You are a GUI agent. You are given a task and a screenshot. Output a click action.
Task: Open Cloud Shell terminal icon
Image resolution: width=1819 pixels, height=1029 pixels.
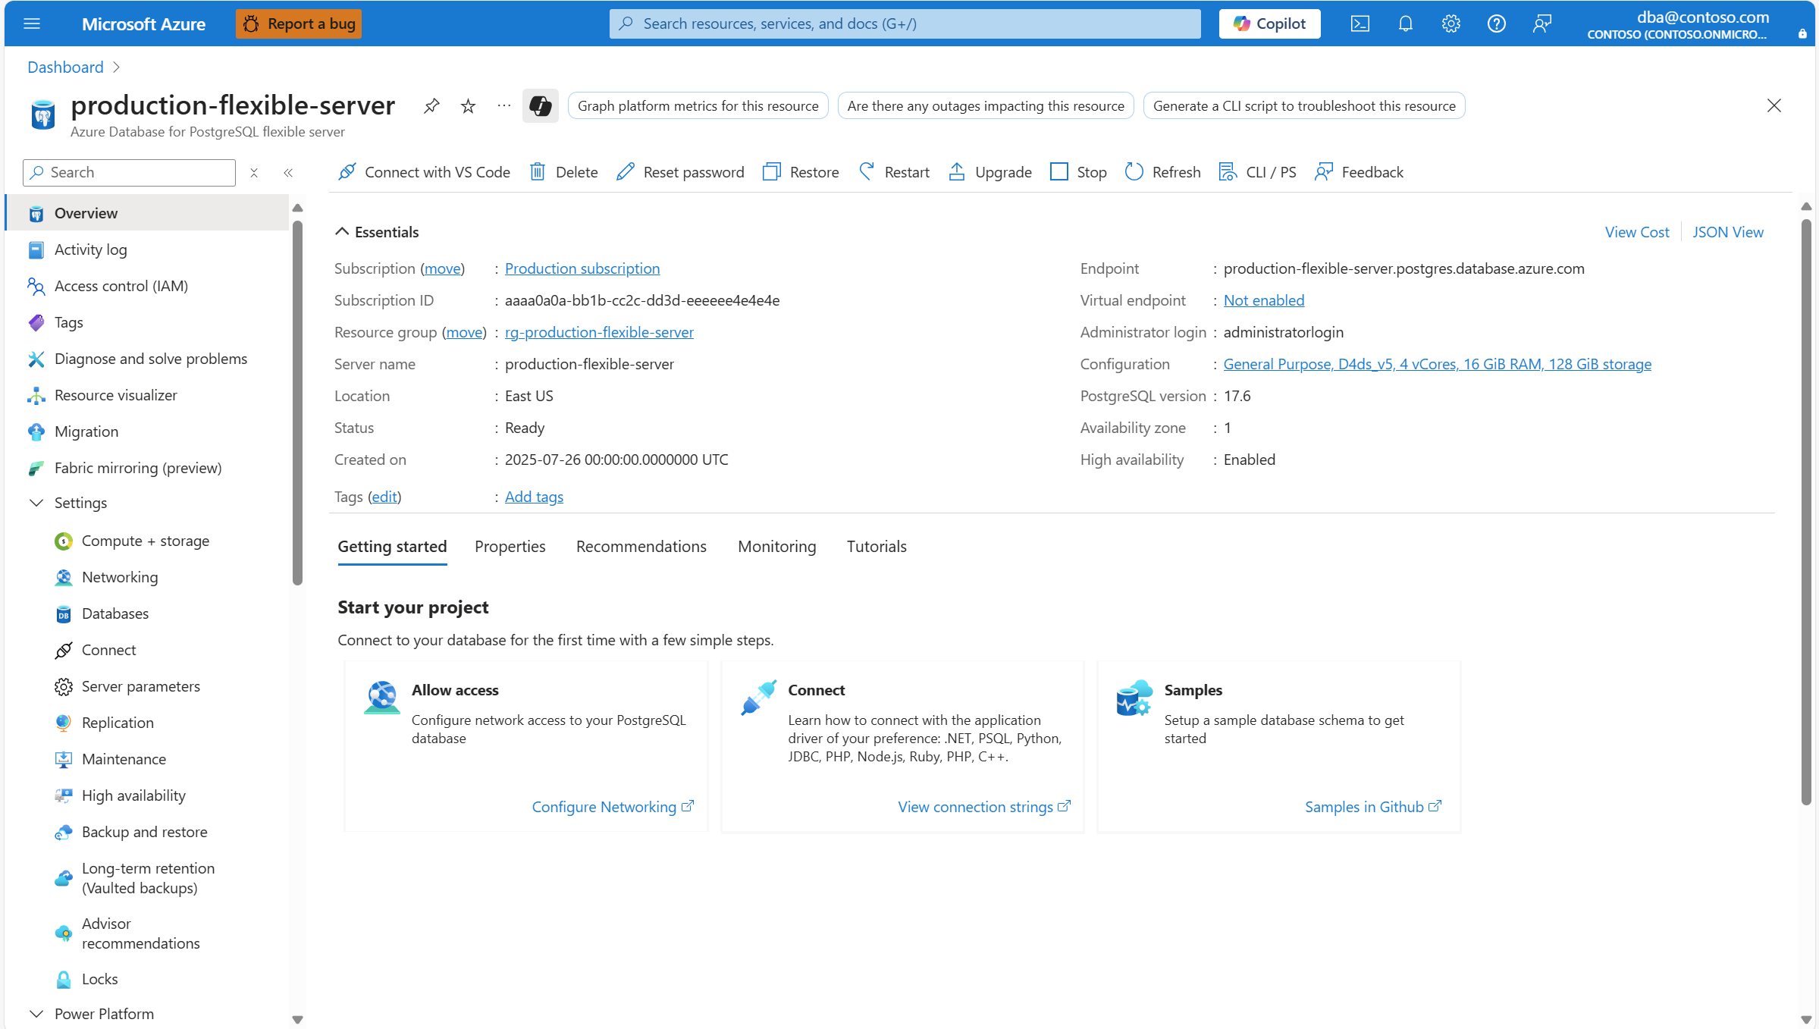pyautogui.click(x=1360, y=24)
